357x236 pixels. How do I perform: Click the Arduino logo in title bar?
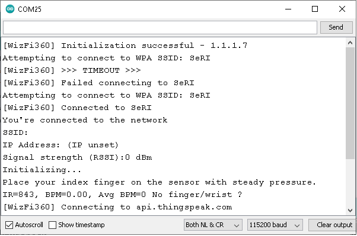pyautogui.click(x=10, y=9)
